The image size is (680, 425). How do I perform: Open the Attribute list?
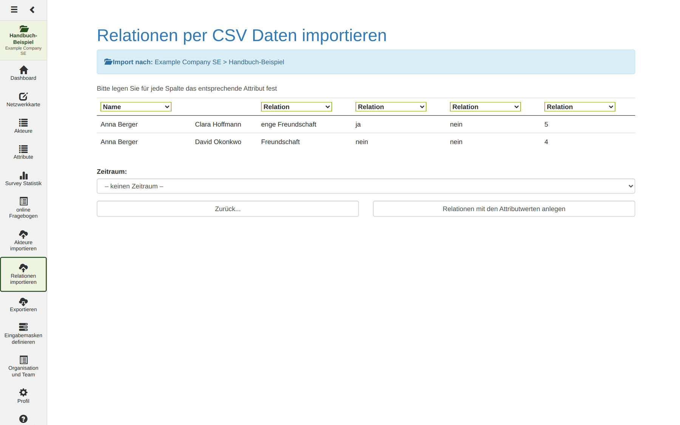23,152
